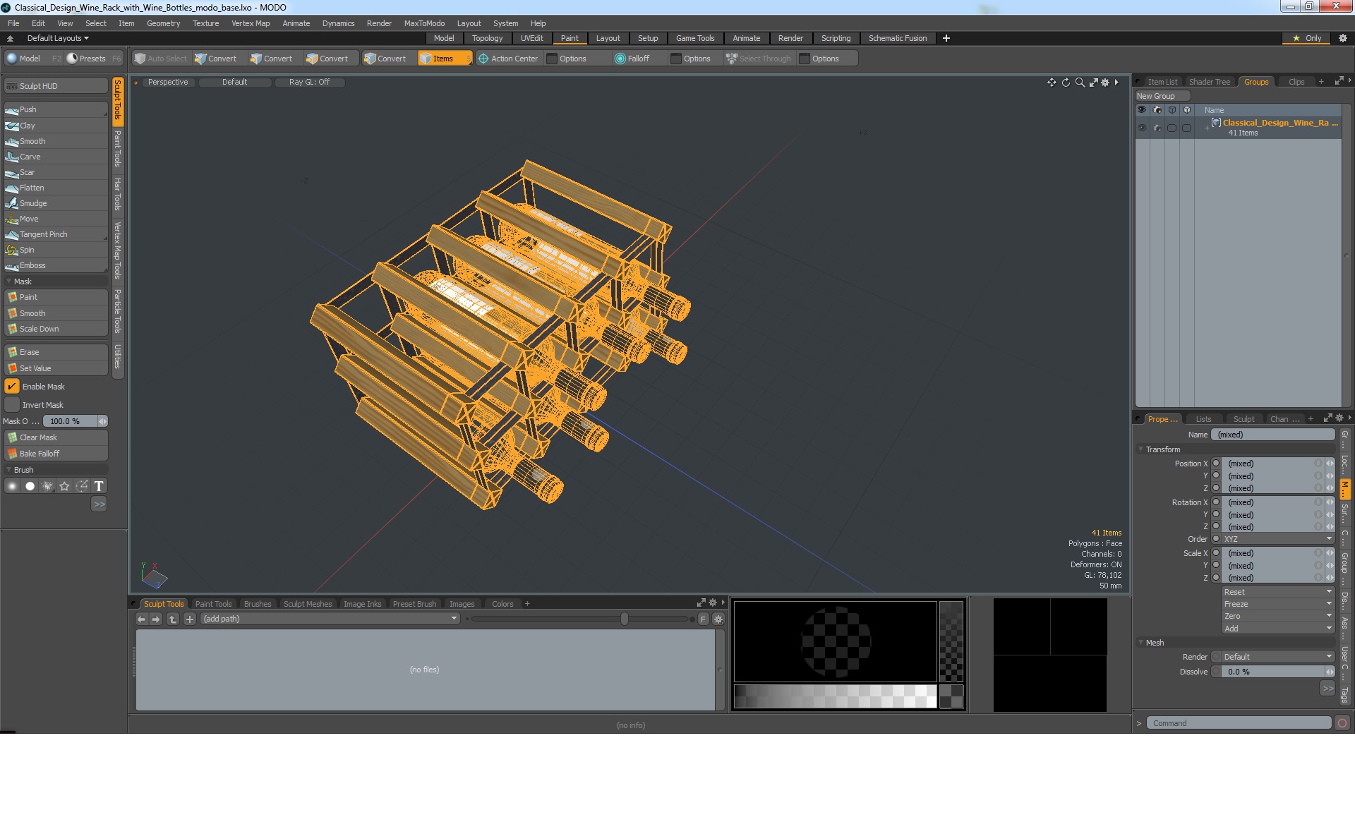
Task: Toggle Action Center Options checkbox
Action: pyautogui.click(x=552, y=59)
